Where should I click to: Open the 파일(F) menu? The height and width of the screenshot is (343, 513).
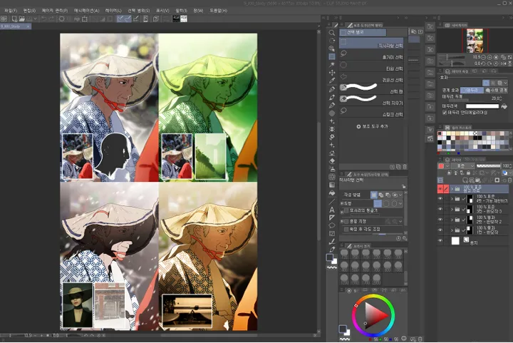[x=11, y=11]
